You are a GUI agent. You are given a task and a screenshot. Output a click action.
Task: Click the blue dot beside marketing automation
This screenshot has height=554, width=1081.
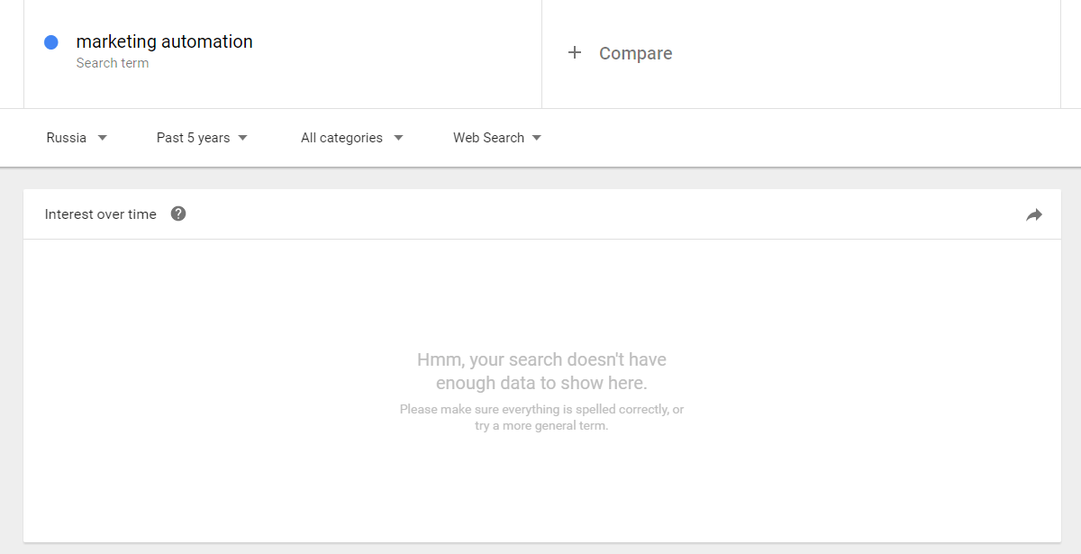click(x=51, y=42)
